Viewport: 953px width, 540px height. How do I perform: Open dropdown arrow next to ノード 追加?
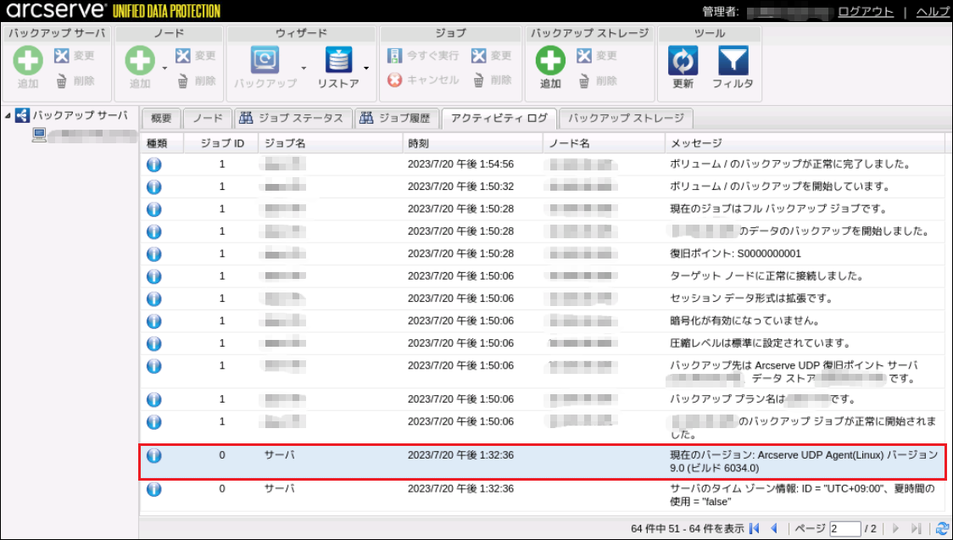click(x=164, y=68)
